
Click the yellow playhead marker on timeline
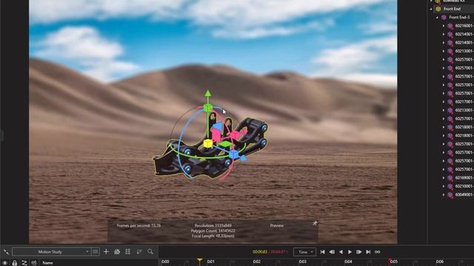pos(199,260)
